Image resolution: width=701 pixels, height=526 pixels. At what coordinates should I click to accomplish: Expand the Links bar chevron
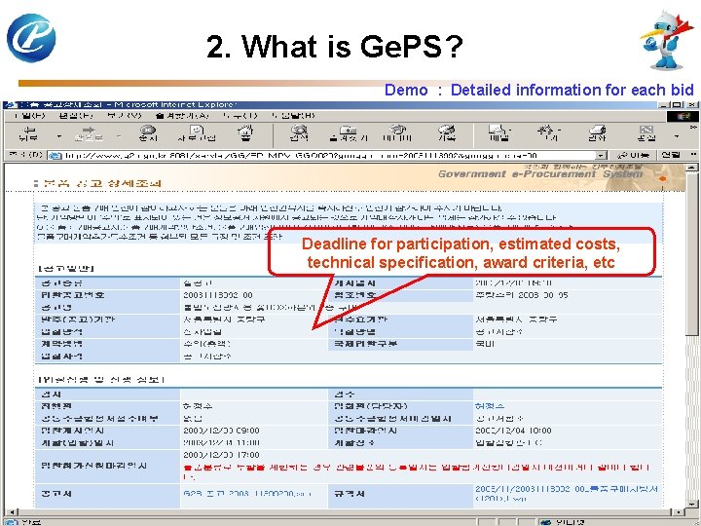click(693, 155)
